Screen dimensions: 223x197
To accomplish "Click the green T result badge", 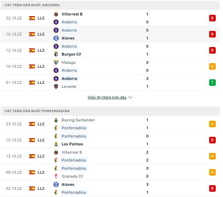I will 212,83.
